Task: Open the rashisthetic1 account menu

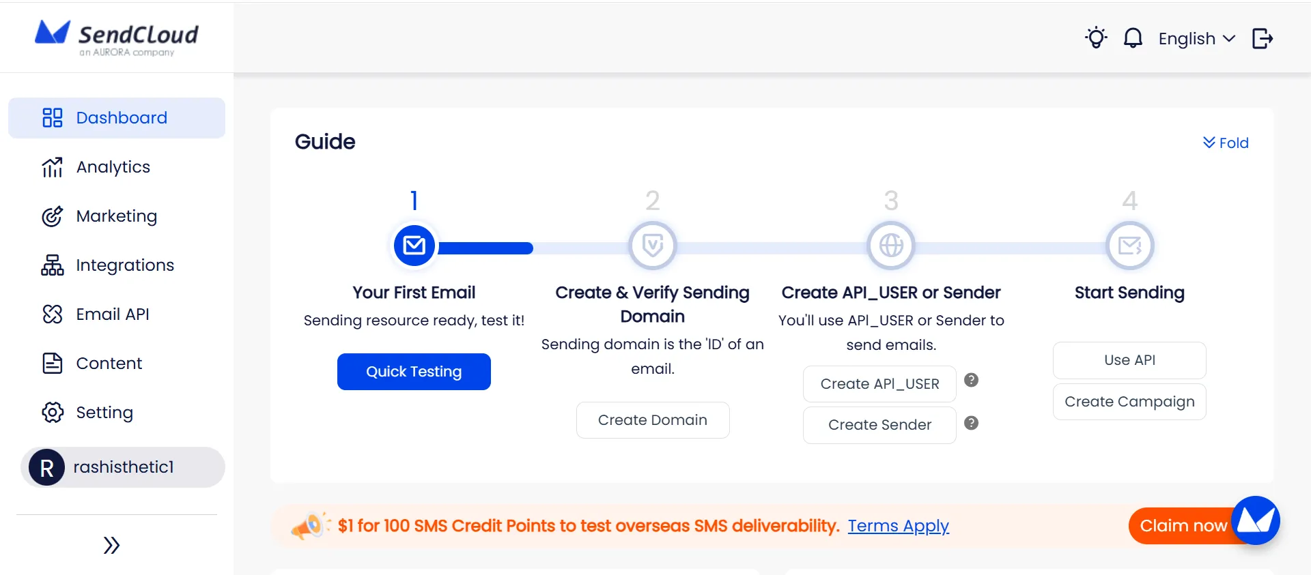Action: [124, 467]
